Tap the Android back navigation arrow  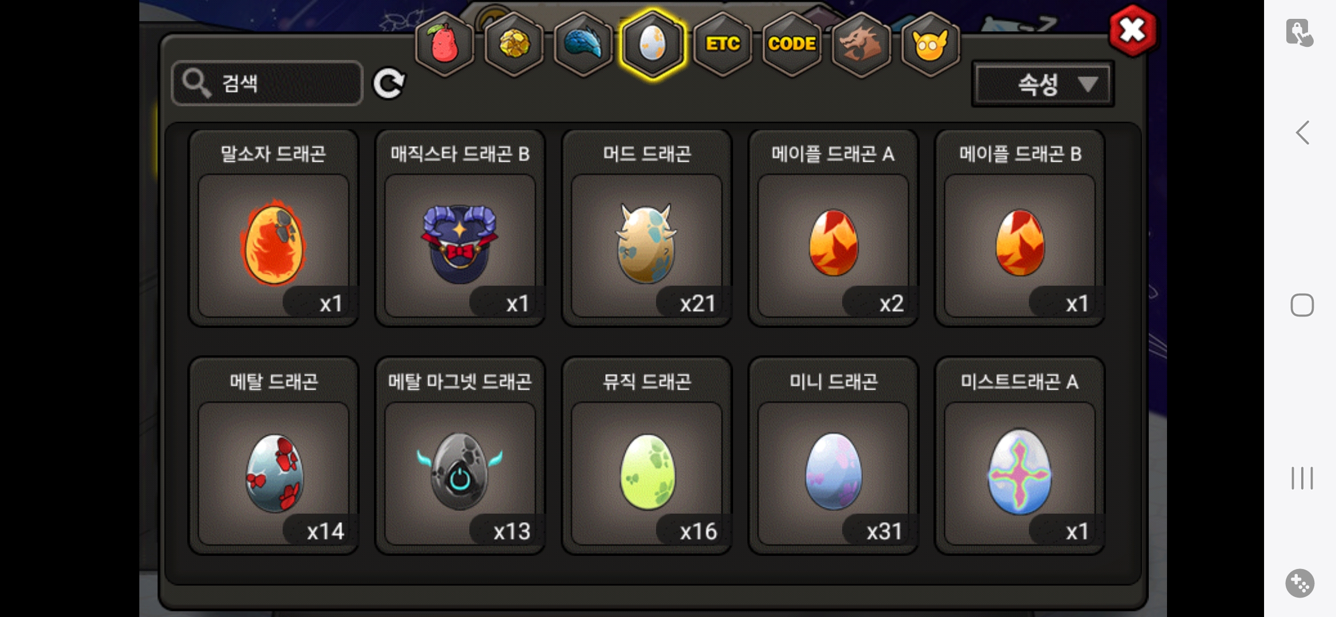tap(1302, 133)
